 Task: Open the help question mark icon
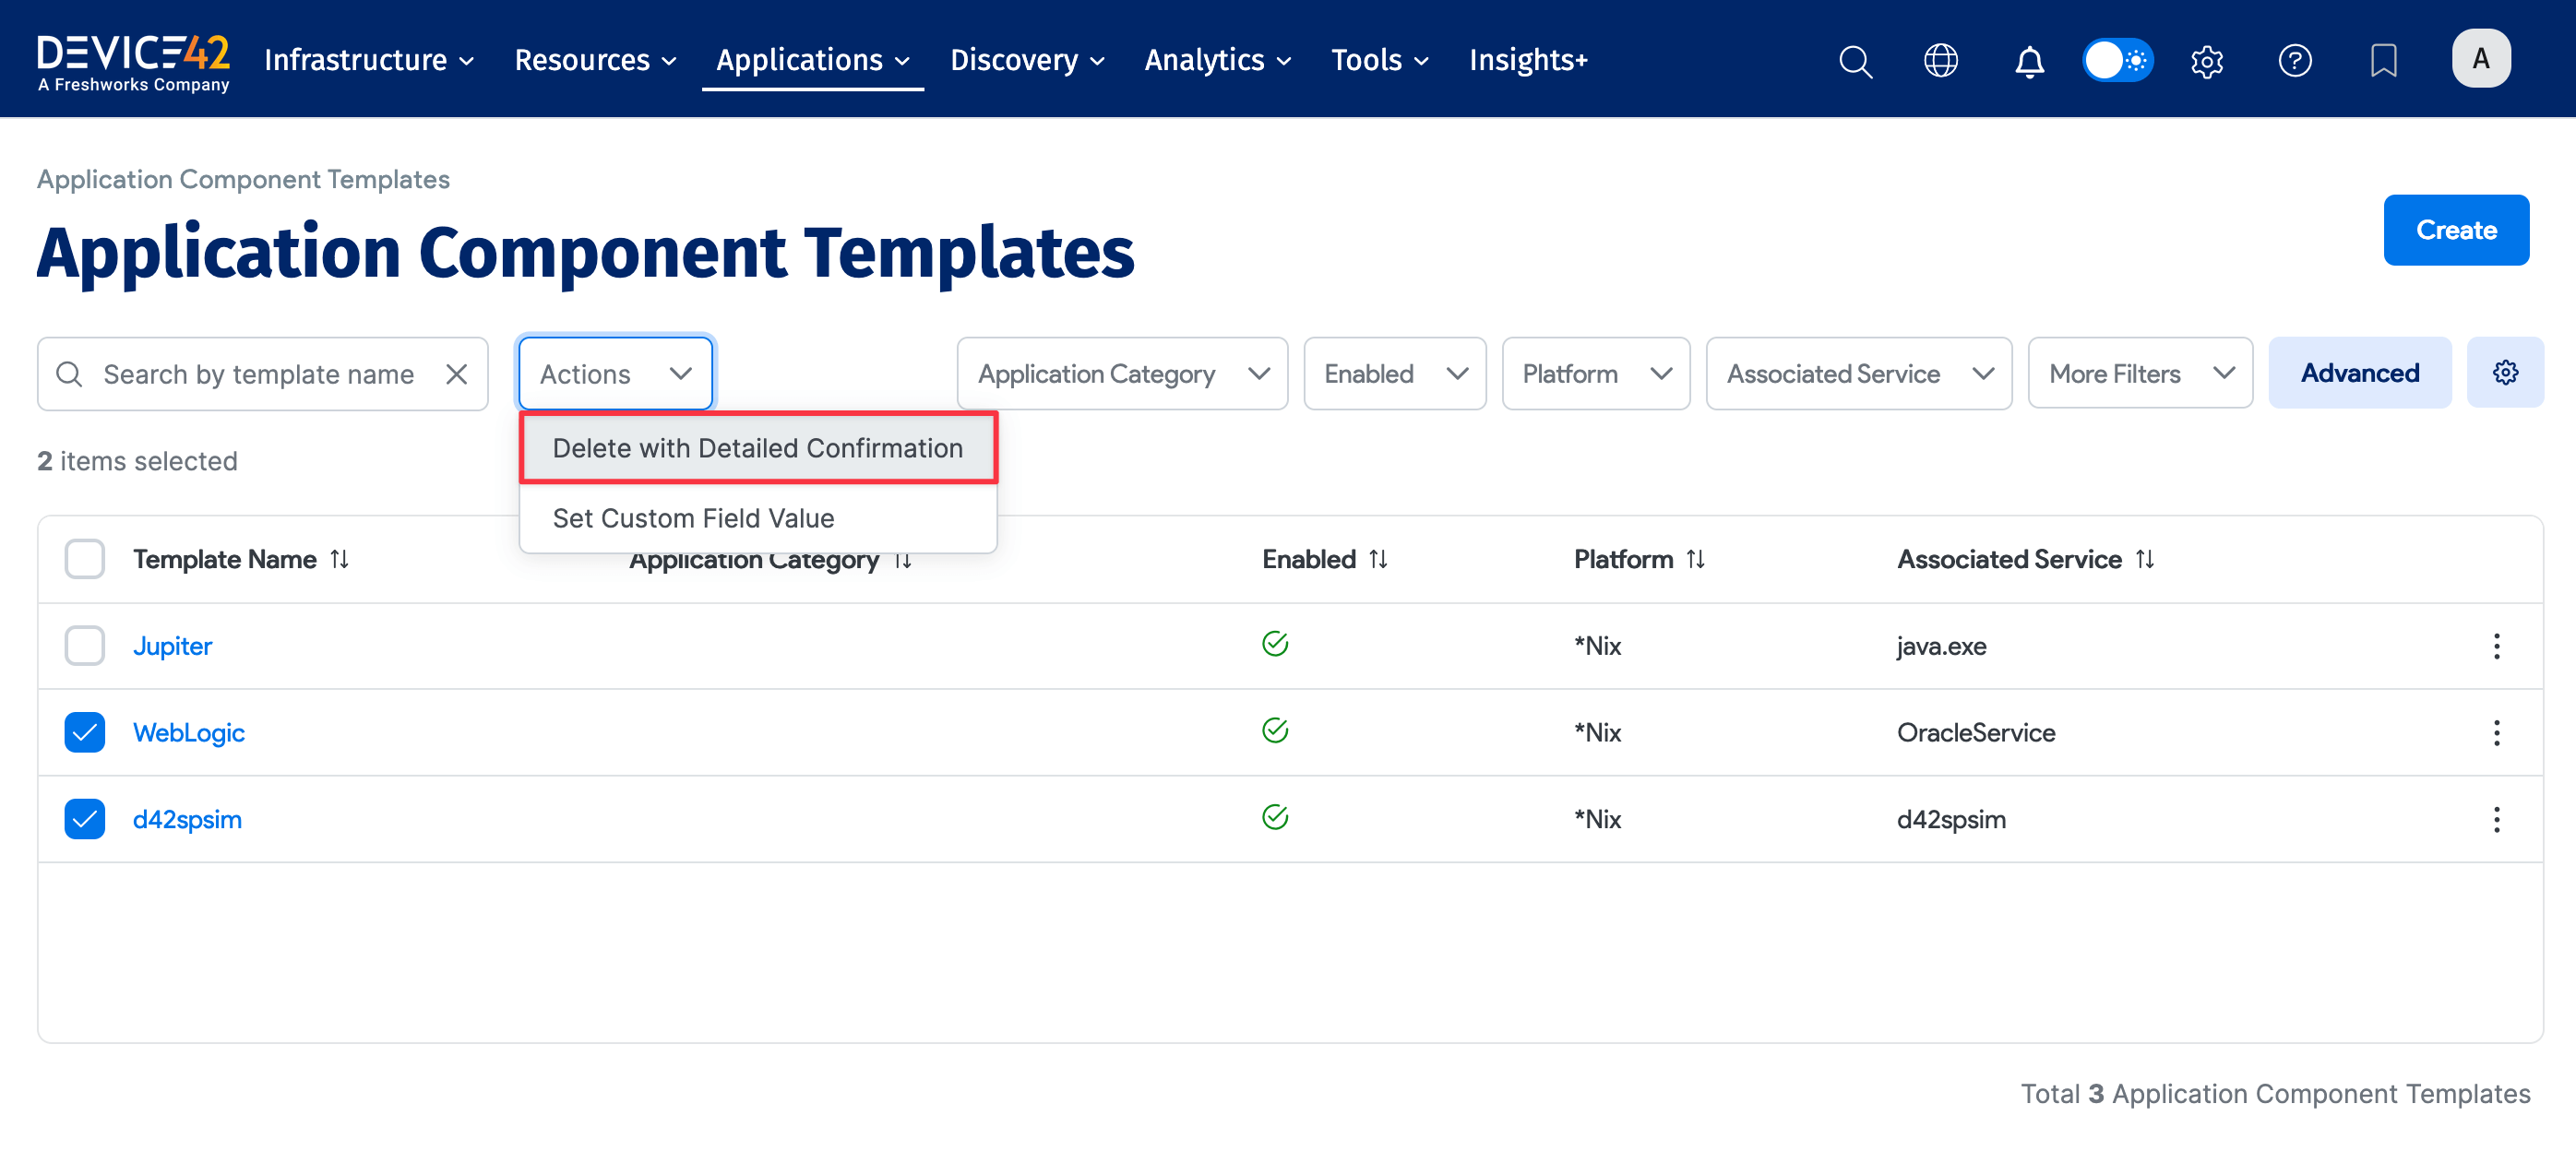pyautogui.click(x=2295, y=61)
